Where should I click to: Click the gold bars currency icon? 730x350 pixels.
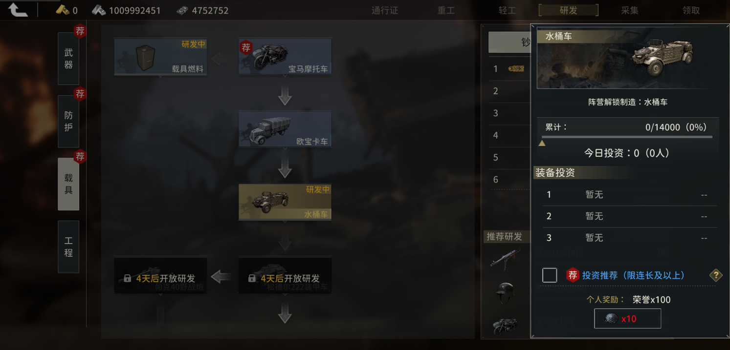63,10
